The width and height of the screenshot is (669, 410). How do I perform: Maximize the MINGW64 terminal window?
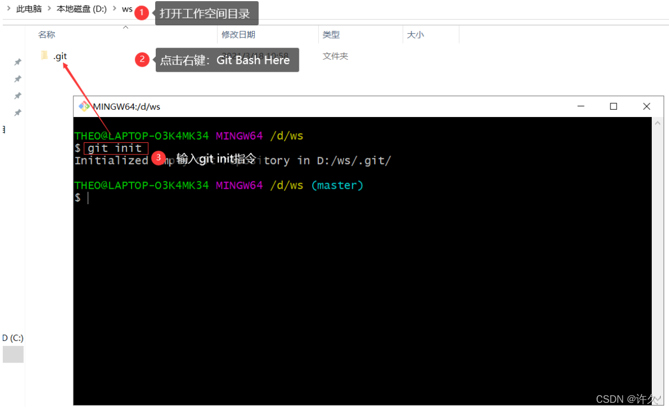pos(613,107)
